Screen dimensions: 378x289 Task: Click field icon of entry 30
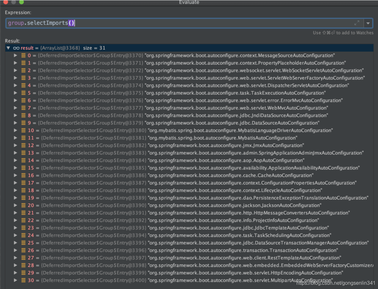(x=23, y=280)
